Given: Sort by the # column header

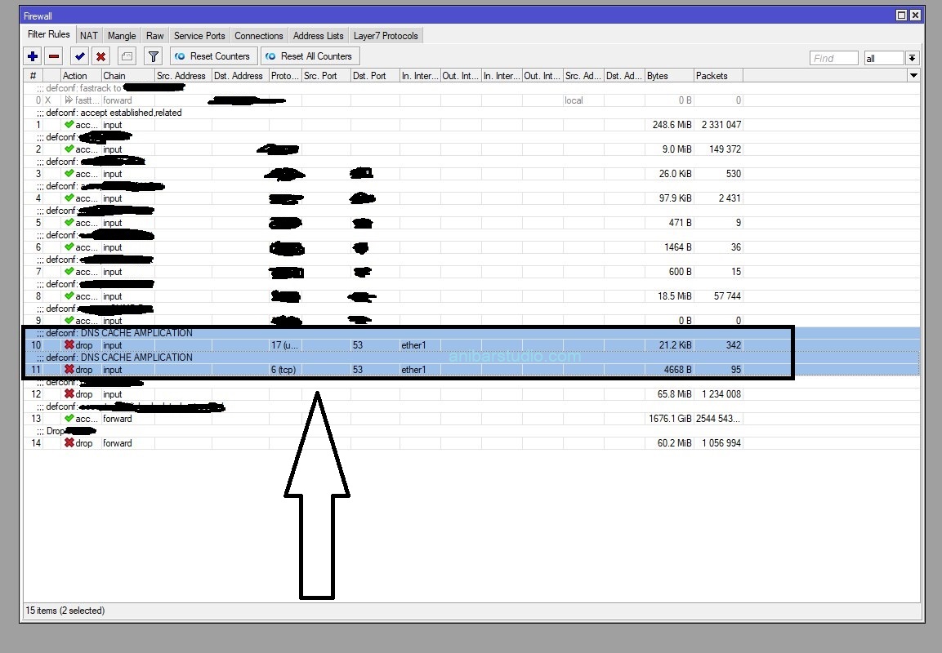Looking at the screenshot, I should tap(33, 76).
